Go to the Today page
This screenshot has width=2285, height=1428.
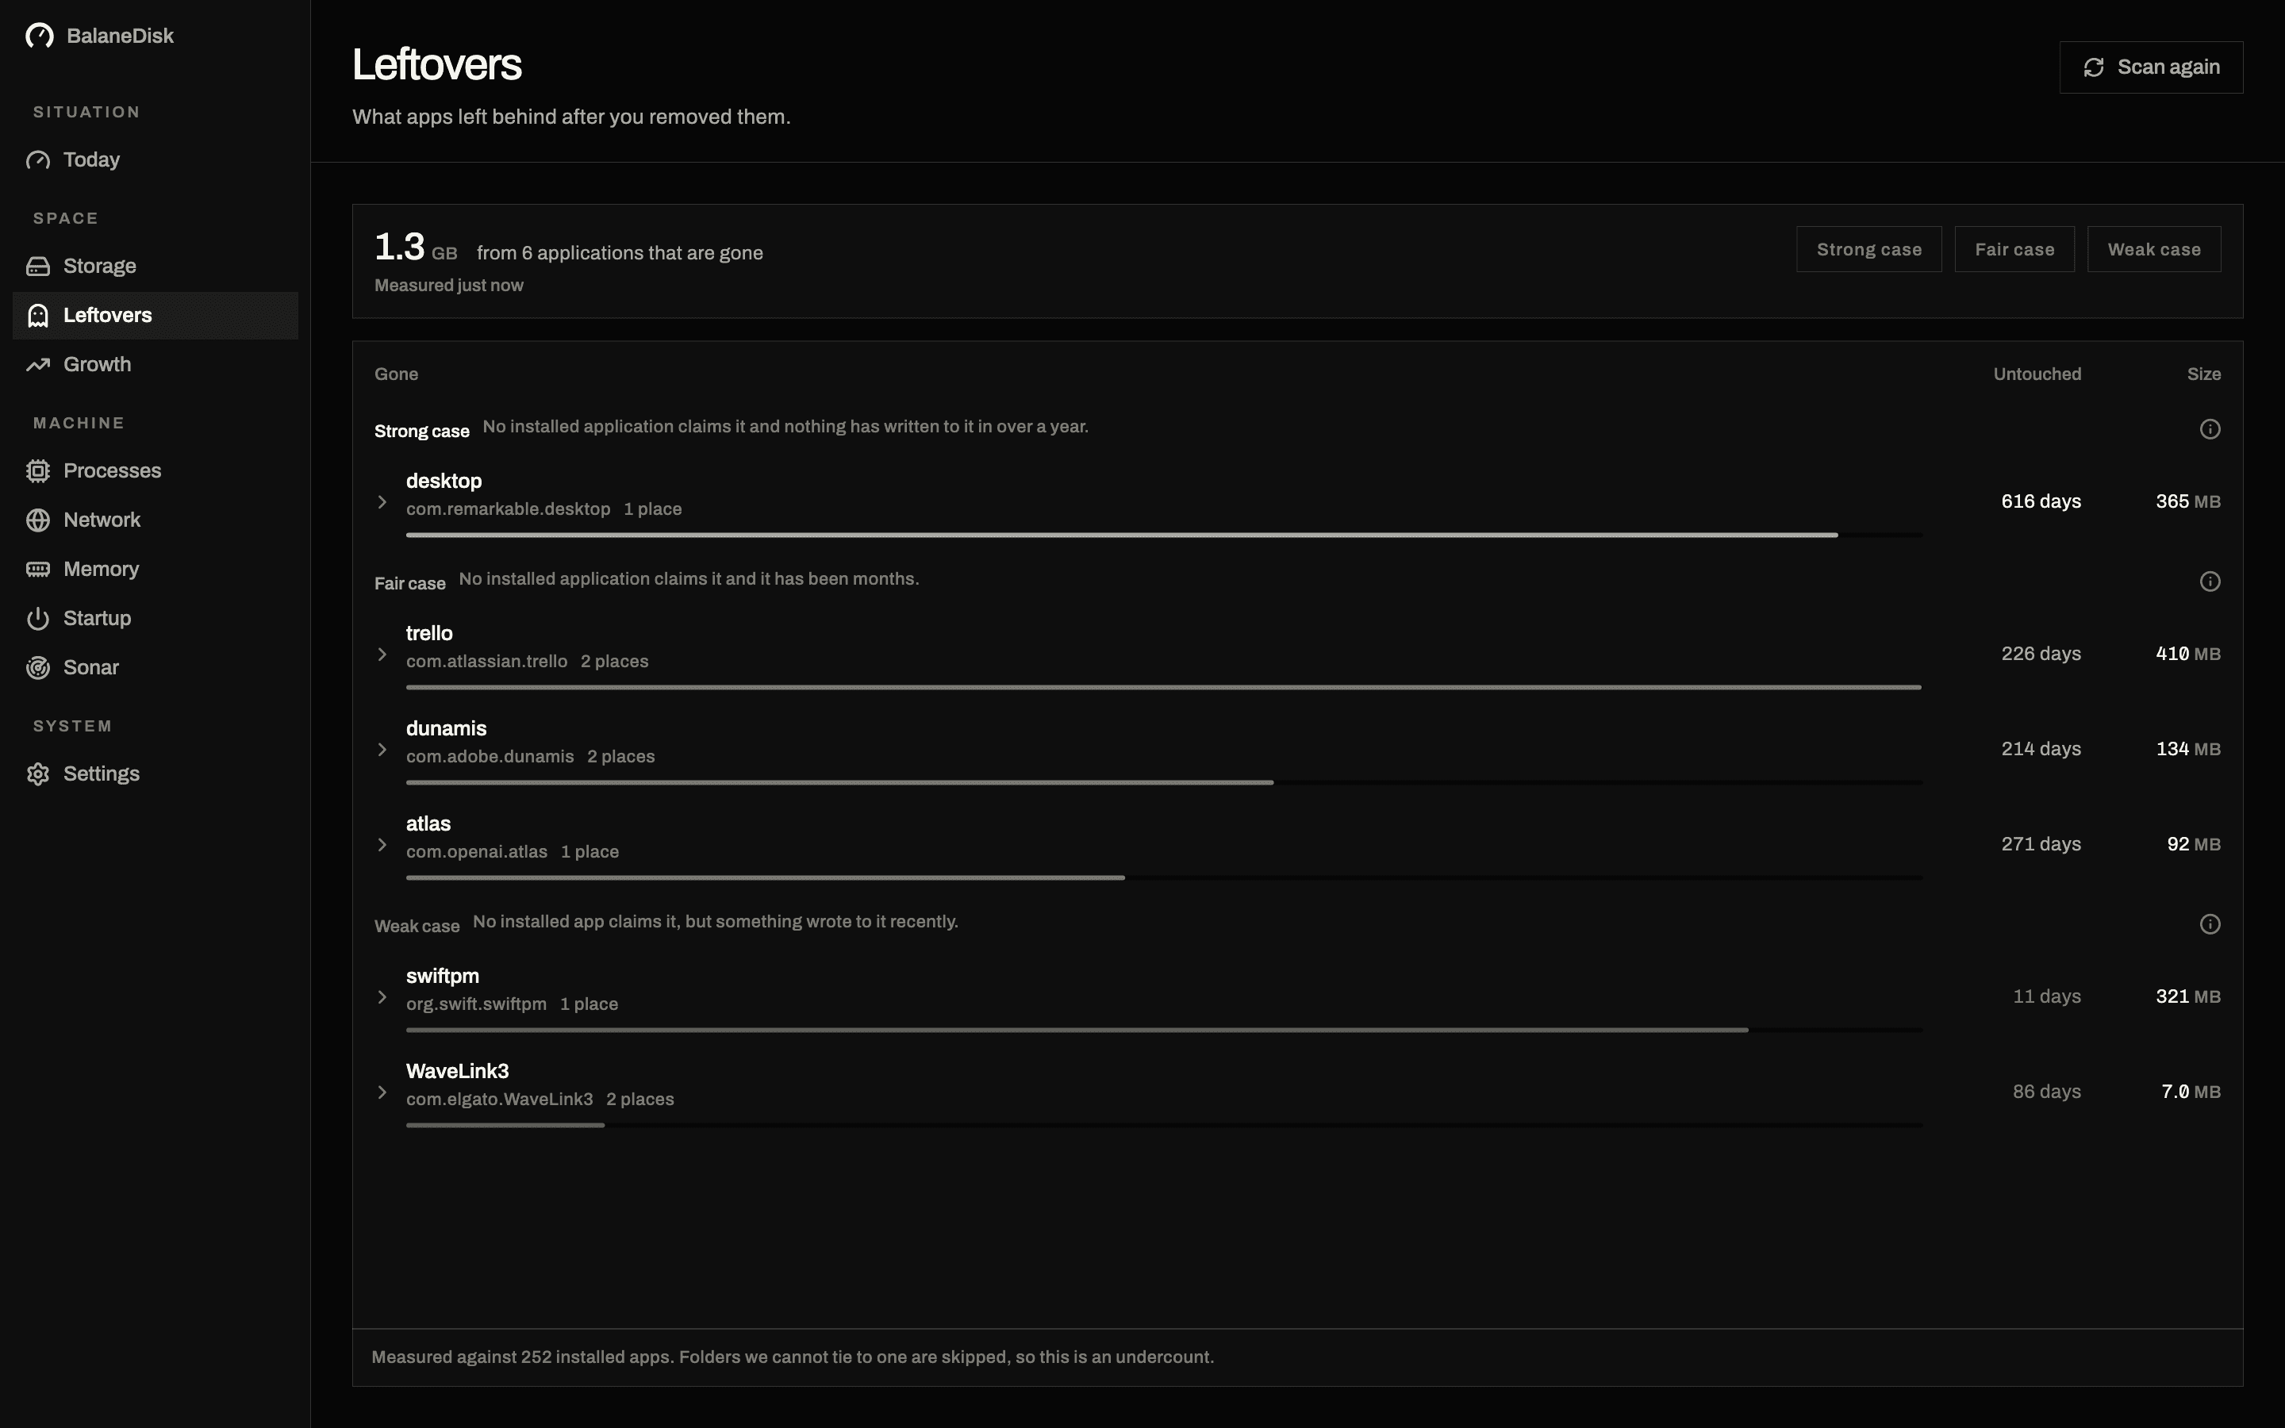pyautogui.click(x=155, y=159)
